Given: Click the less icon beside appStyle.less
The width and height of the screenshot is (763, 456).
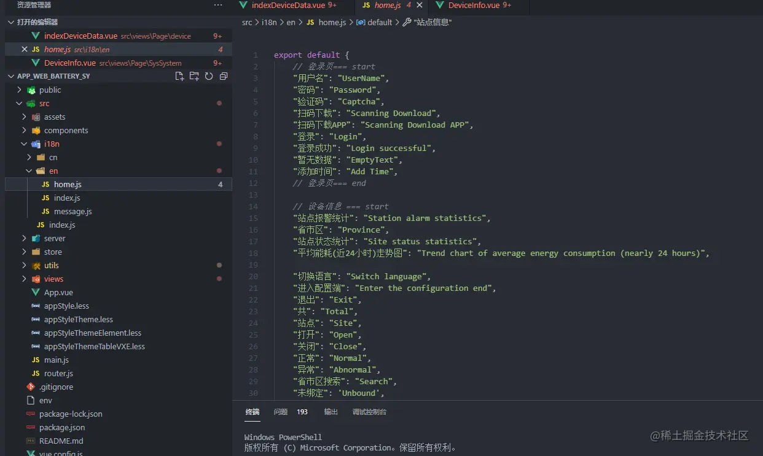Looking at the screenshot, I should click(x=36, y=306).
